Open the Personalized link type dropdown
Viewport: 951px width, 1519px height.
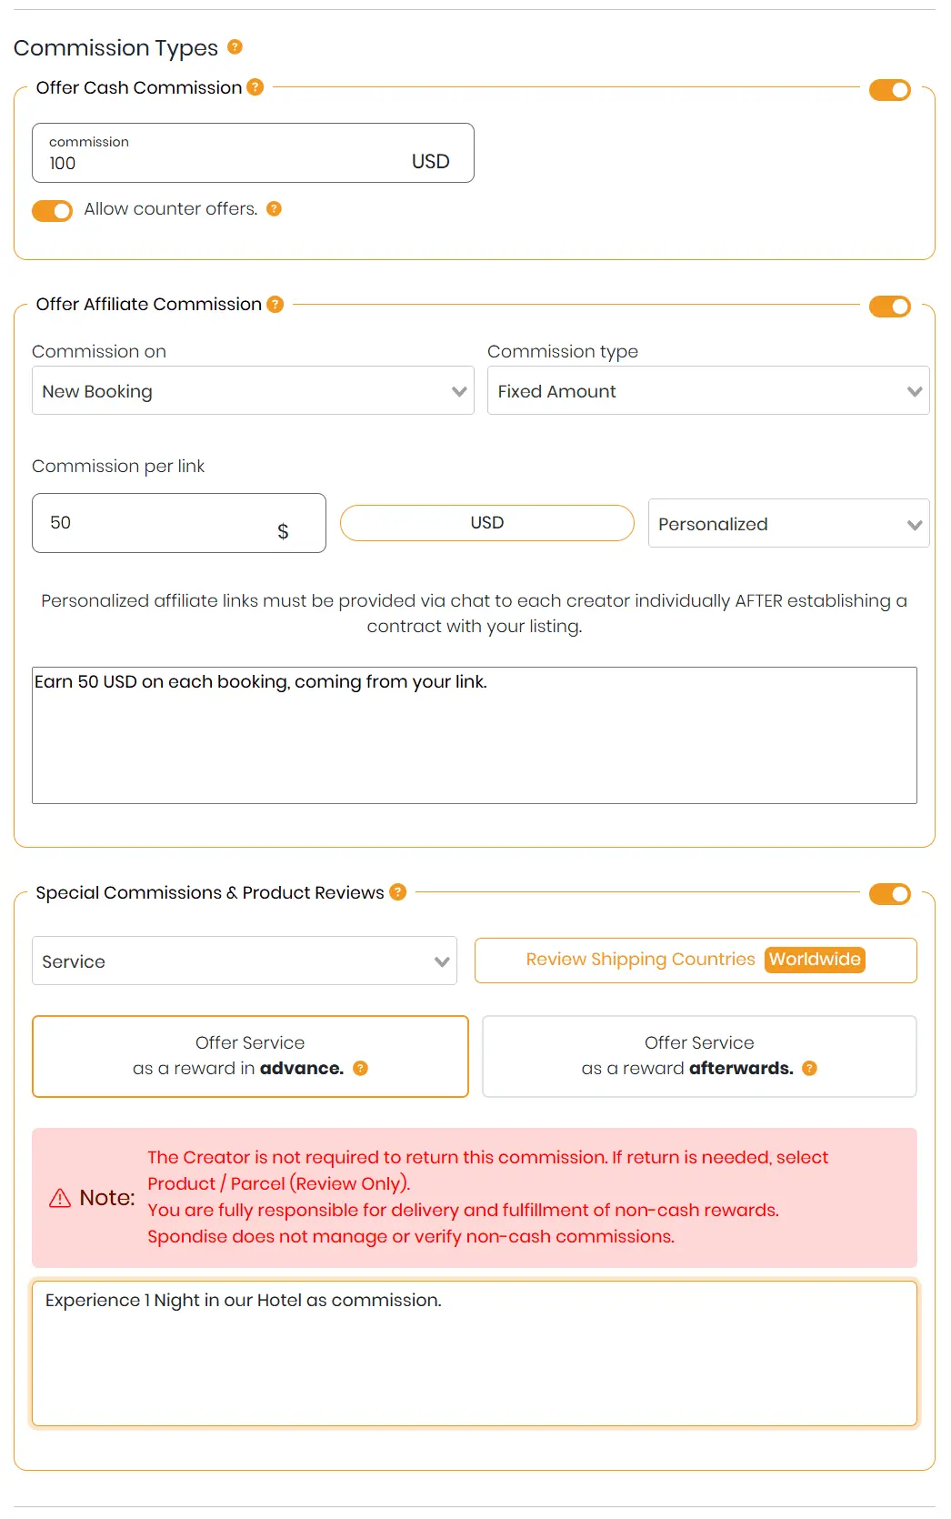point(788,523)
